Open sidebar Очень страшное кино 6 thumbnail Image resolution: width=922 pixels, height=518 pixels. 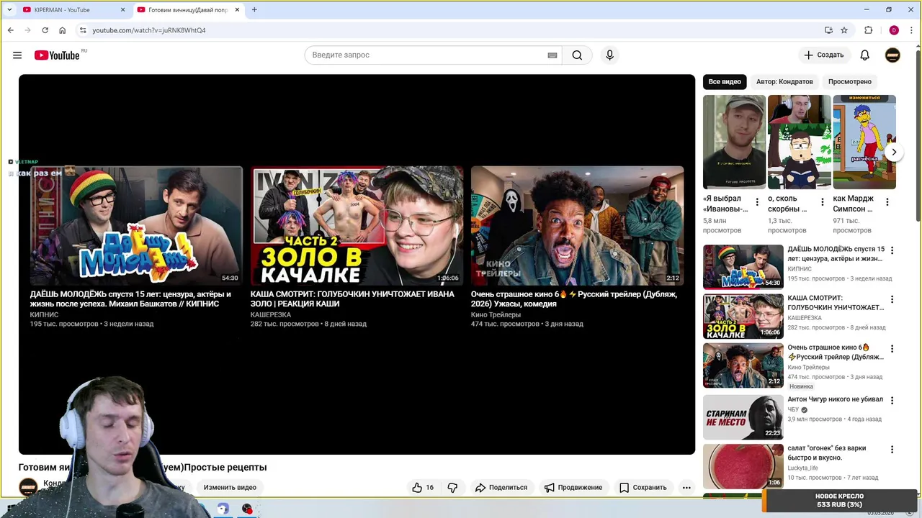743,366
